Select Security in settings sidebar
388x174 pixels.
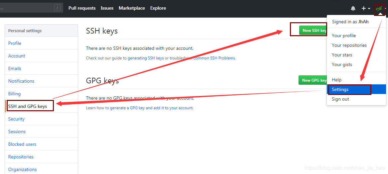(x=41, y=119)
